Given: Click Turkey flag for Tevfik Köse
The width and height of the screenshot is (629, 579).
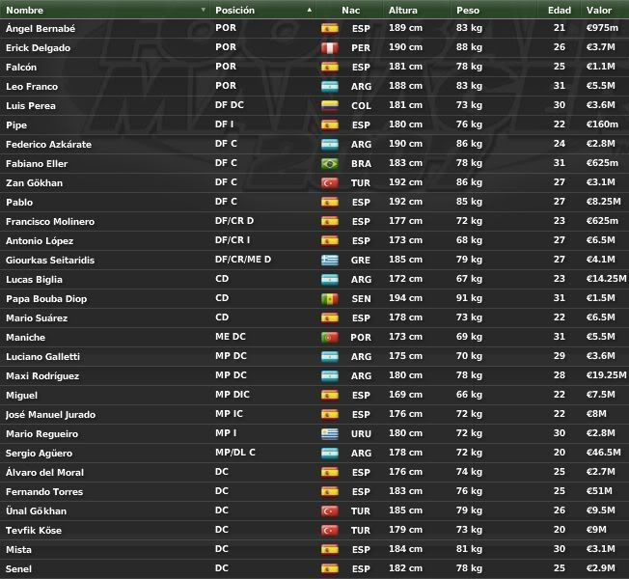Looking at the screenshot, I should (x=330, y=530).
